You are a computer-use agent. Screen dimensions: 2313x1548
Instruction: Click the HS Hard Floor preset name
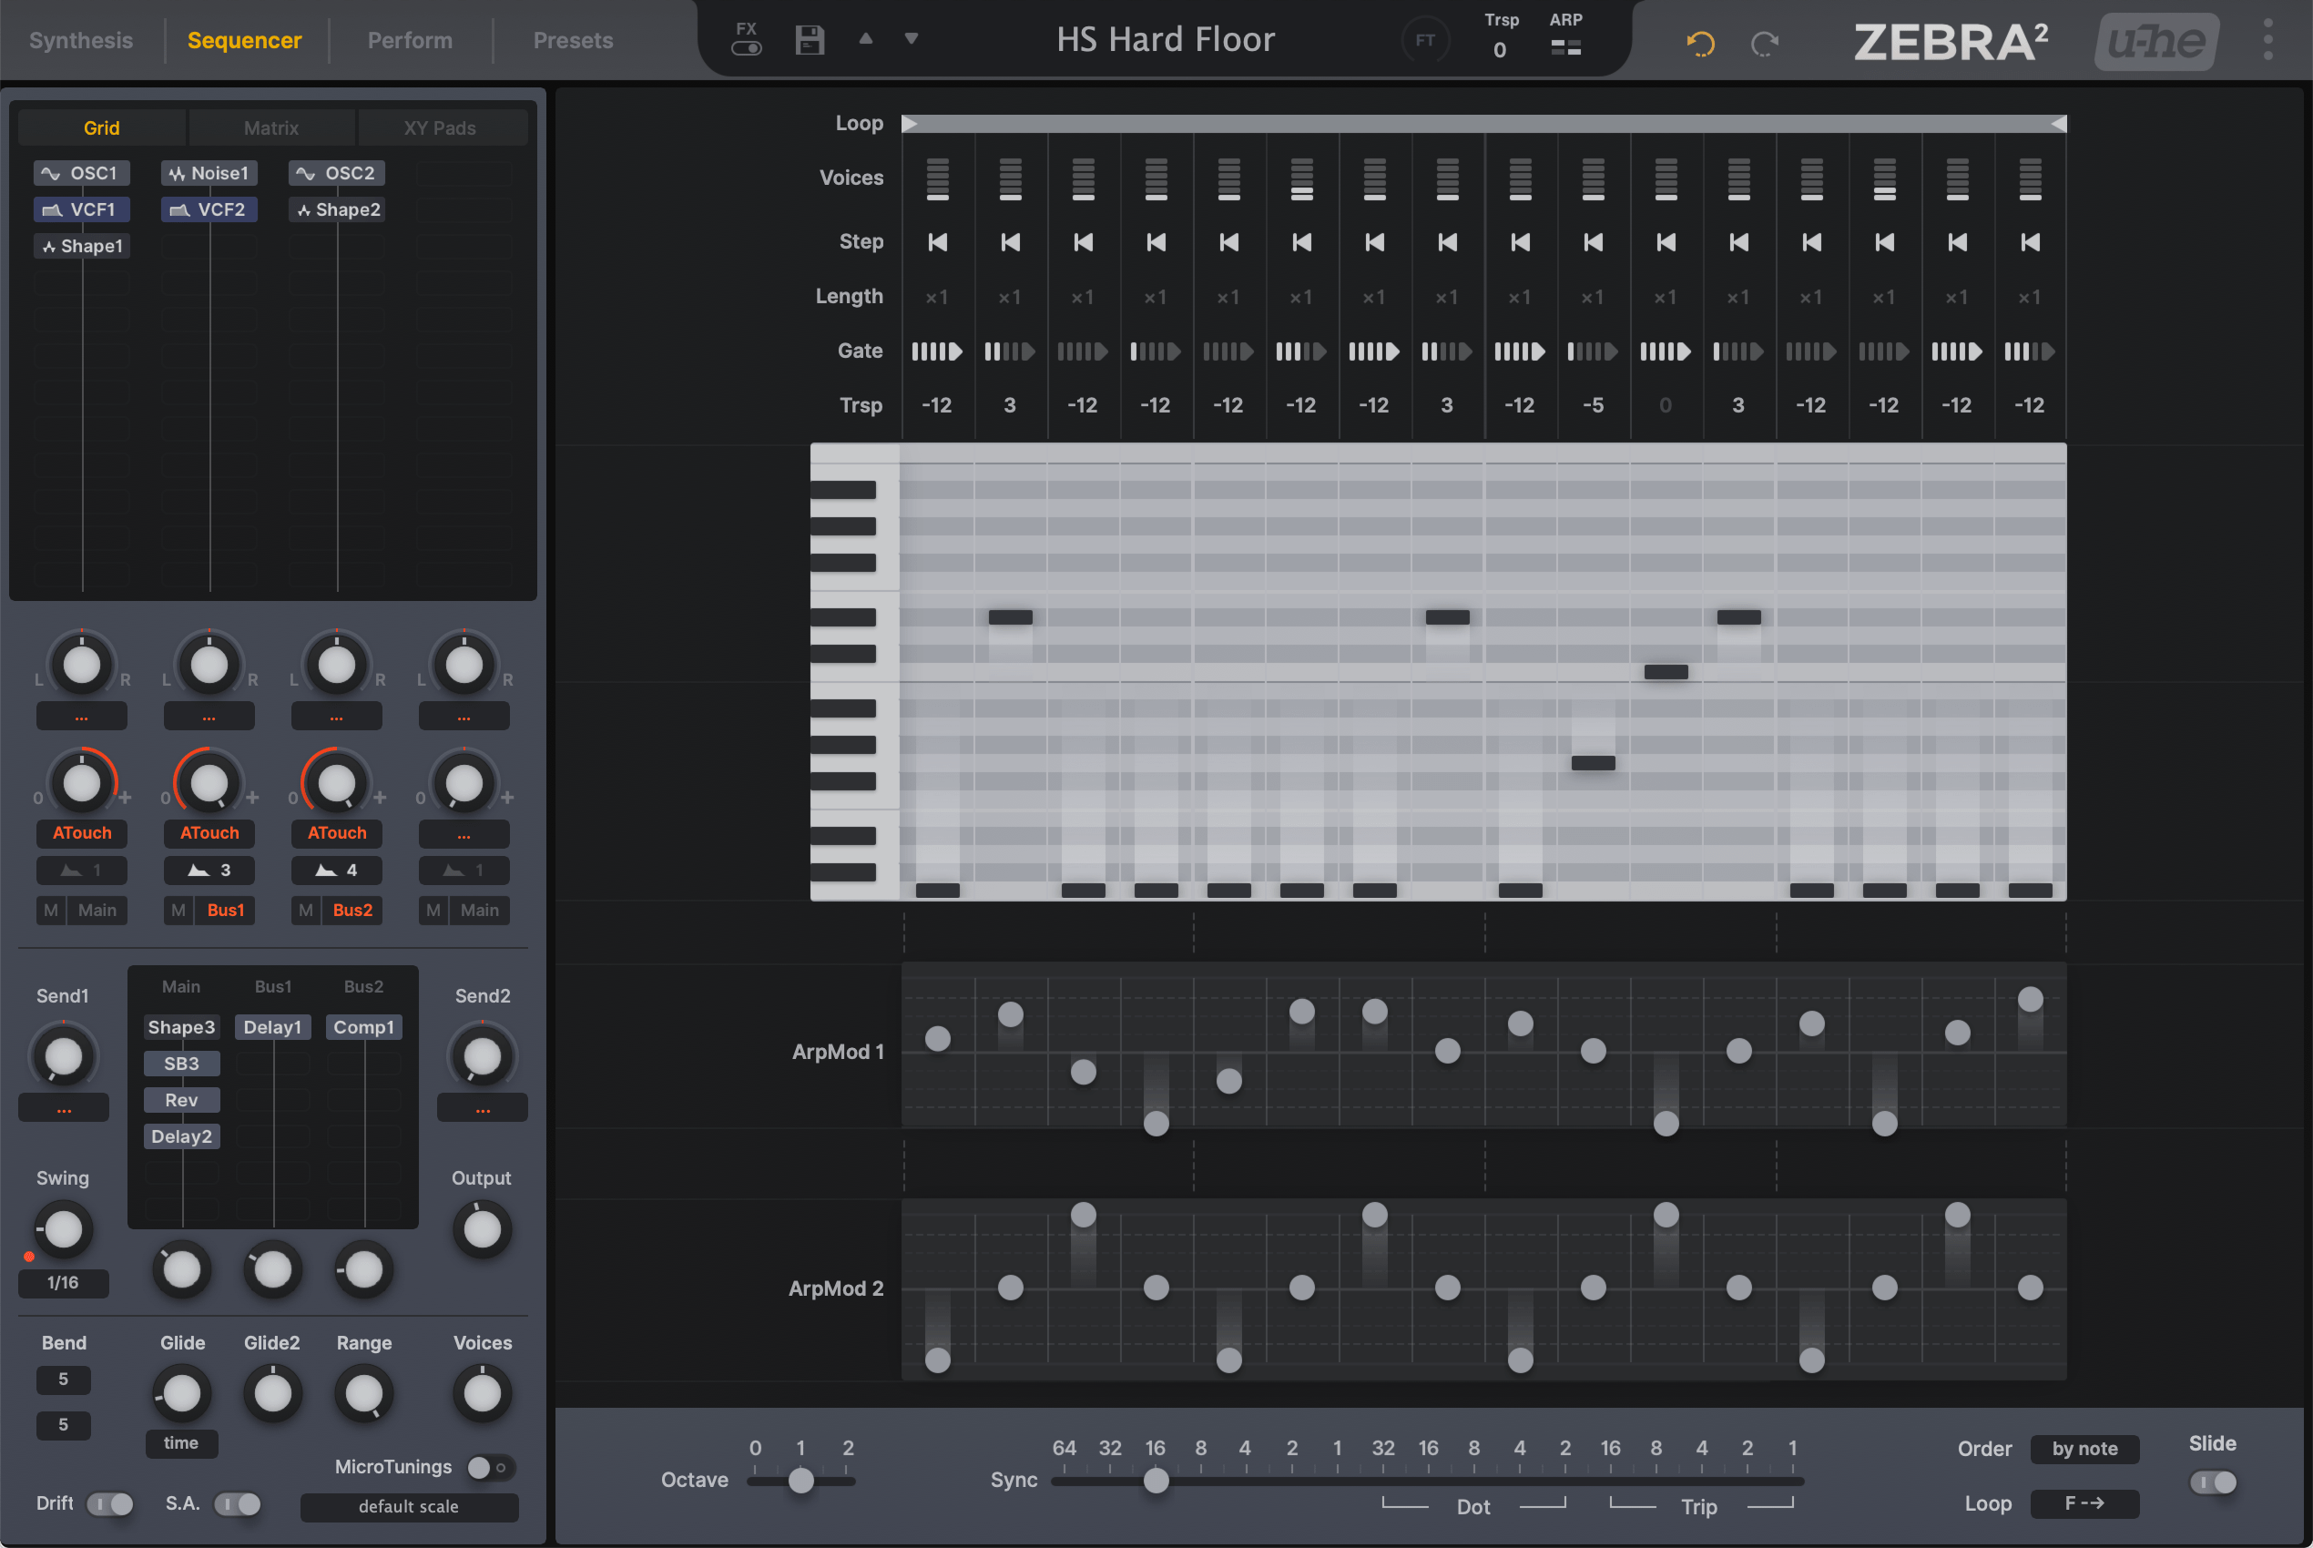pyautogui.click(x=1166, y=39)
